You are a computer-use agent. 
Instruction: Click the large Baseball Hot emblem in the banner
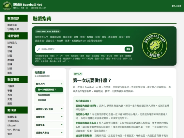pos(155,46)
